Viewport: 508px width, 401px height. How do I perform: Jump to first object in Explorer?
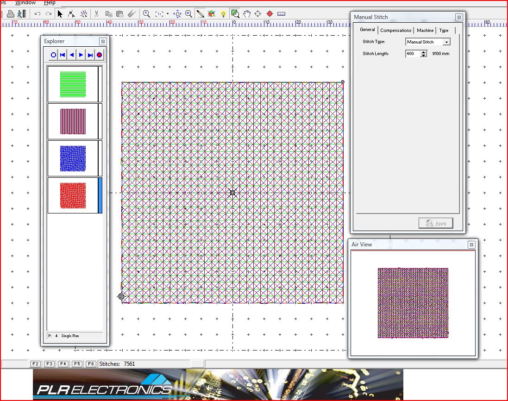click(63, 55)
